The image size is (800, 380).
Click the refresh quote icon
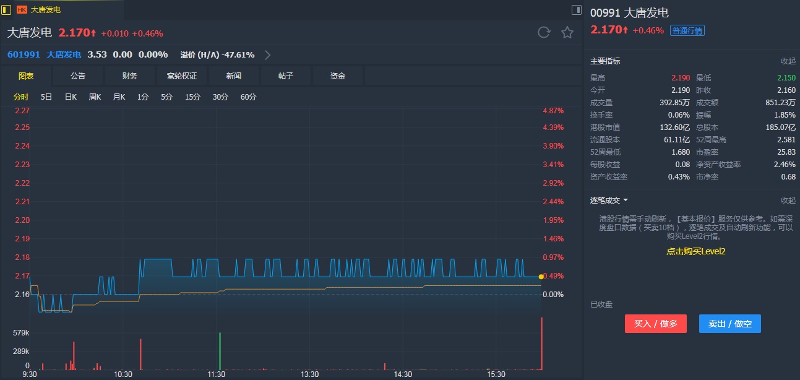click(x=544, y=33)
